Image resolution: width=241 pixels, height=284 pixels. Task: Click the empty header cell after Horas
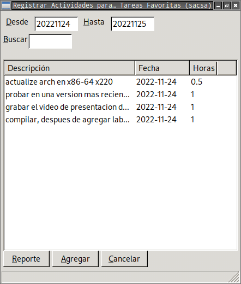point(227,68)
